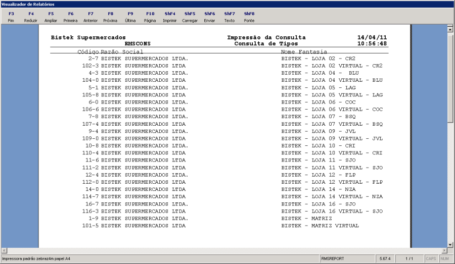The image size is (455, 264).
Task: Click the Código column header
Action: click(88, 51)
